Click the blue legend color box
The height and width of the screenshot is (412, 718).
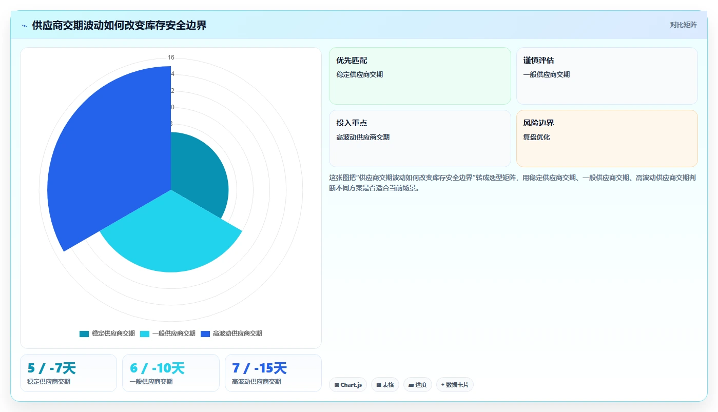tap(205, 333)
